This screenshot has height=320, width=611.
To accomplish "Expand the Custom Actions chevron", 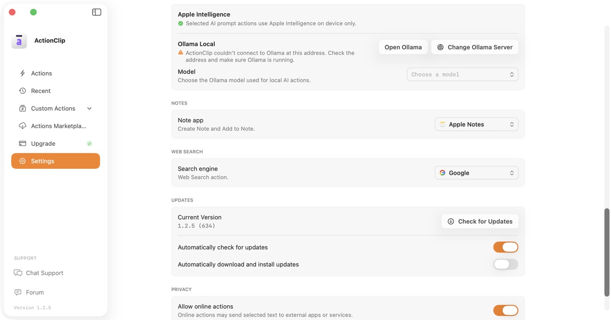I will pyautogui.click(x=89, y=108).
